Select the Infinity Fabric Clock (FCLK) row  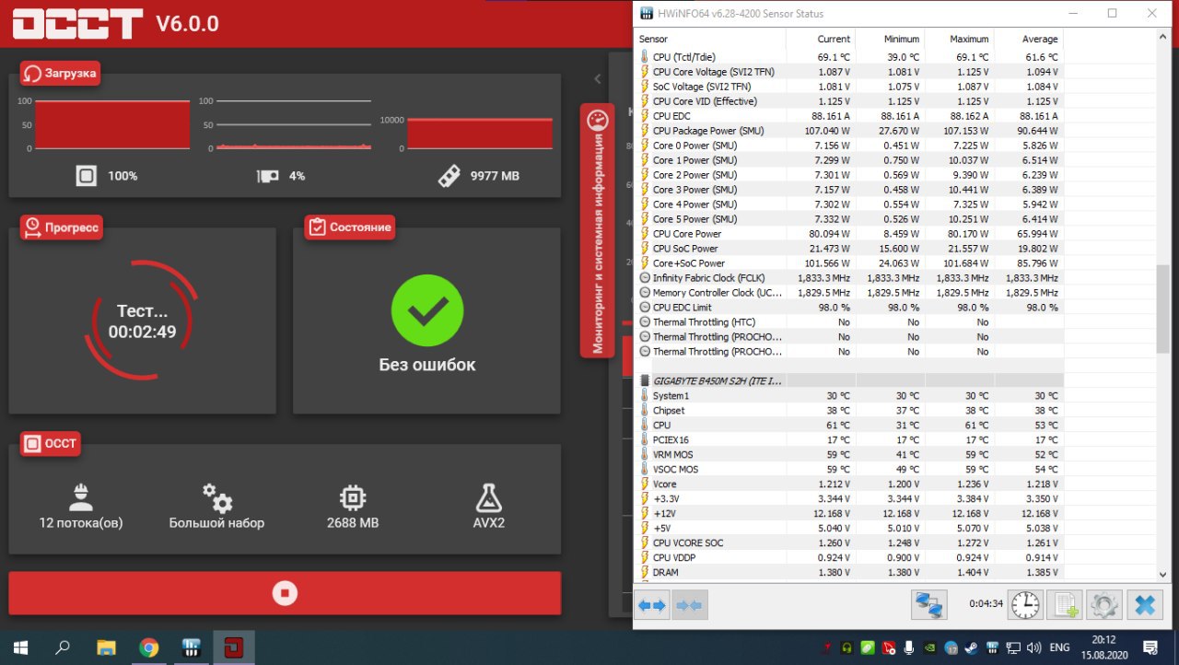coord(849,278)
